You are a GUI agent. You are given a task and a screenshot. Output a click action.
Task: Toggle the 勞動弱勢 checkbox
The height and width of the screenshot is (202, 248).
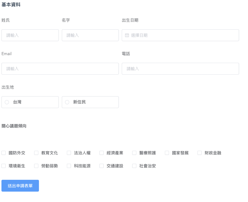(36, 166)
